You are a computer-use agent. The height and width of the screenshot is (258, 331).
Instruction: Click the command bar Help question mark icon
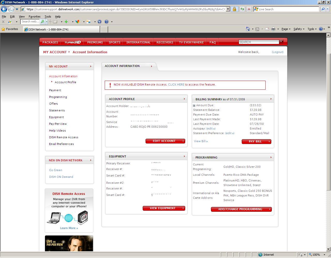point(321,29)
